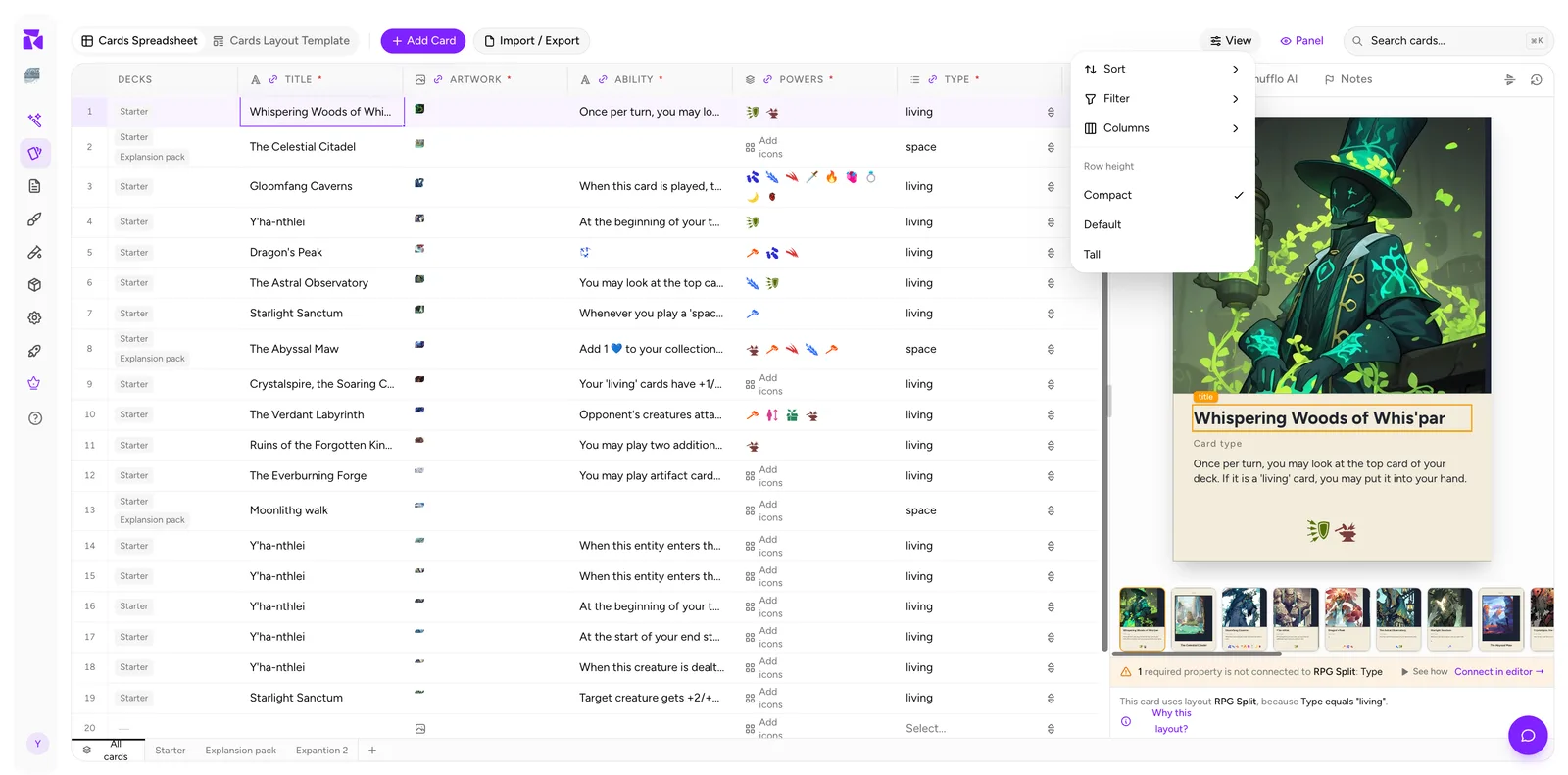
Task: Select the Gloomfang Caverns title cell
Action: (x=321, y=186)
